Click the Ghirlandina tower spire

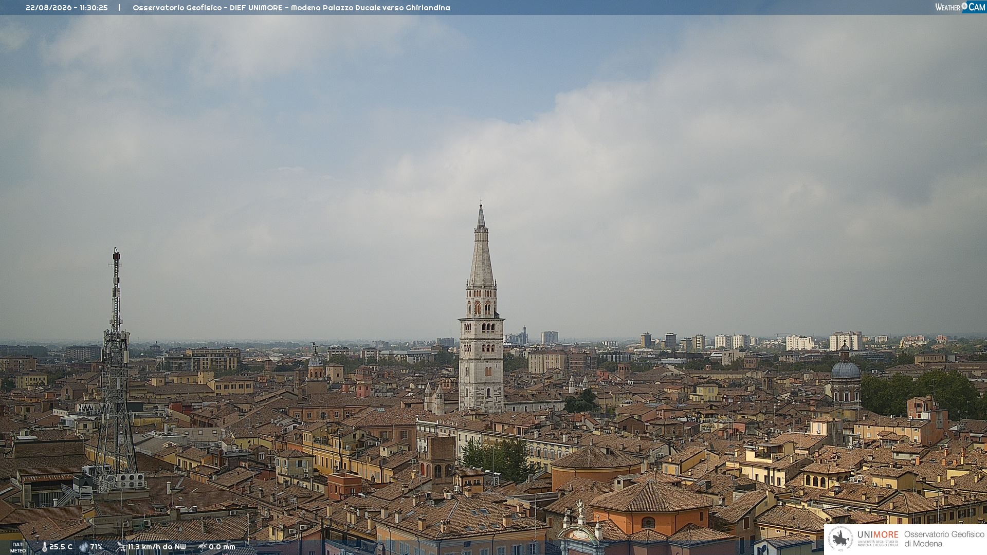tap(481, 247)
